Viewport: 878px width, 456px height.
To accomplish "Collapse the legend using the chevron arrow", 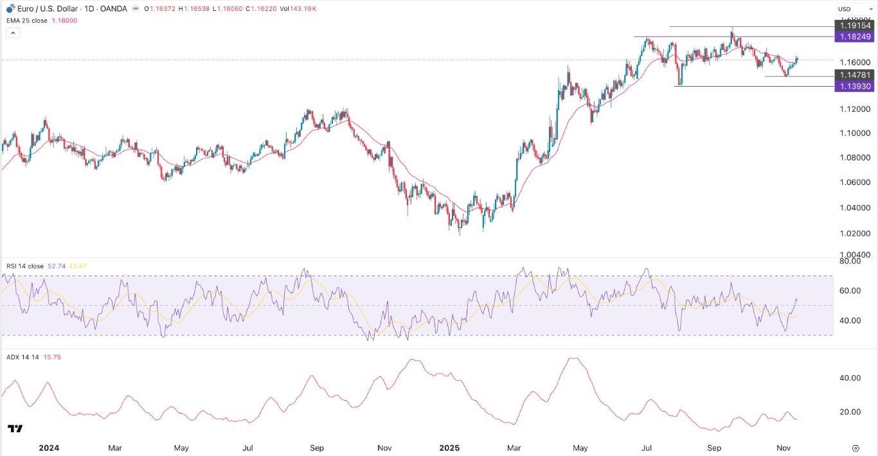I will [13, 32].
